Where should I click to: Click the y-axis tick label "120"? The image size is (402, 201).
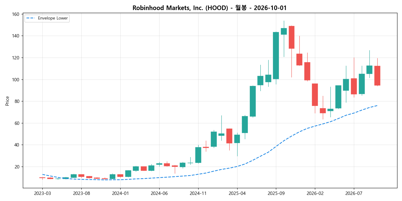pos(16,58)
